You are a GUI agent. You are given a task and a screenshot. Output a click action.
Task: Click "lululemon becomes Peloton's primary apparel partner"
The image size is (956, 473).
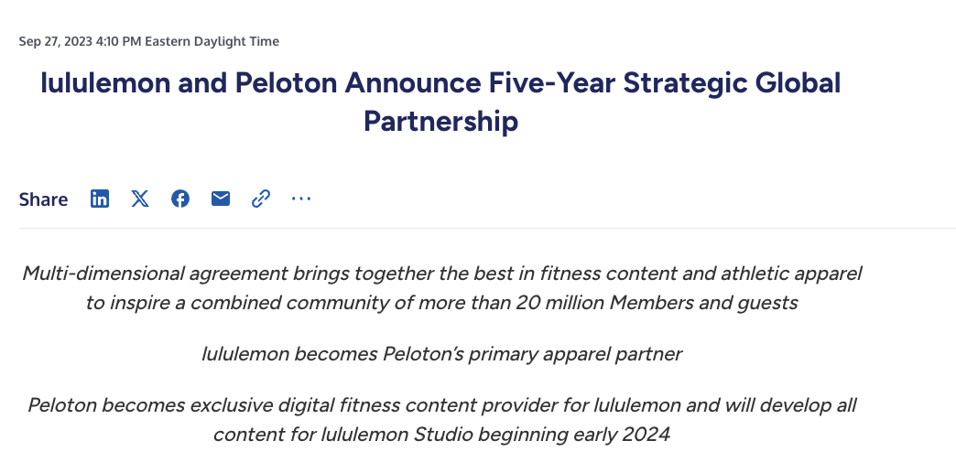pyautogui.click(x=441, y=354)
